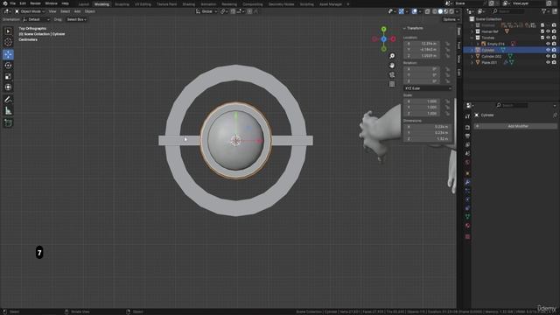Open the viewport Object menu
Image resolution: width=560 pixels, height=315 pixels.
point(89,11)
